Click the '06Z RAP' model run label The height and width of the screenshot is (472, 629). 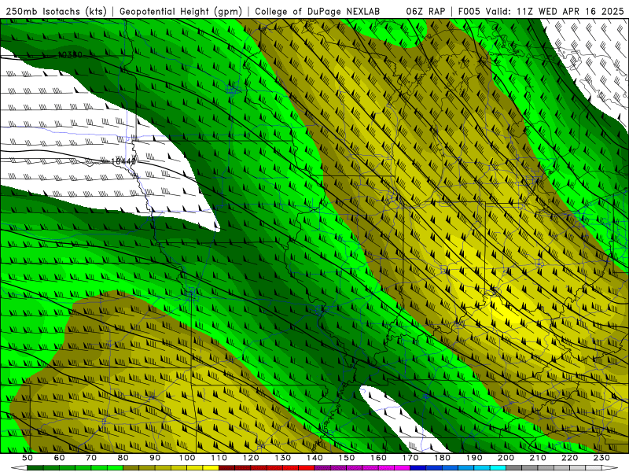tap(425, 11)
